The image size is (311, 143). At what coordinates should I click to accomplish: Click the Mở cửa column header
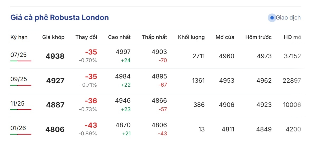(225, 37)
